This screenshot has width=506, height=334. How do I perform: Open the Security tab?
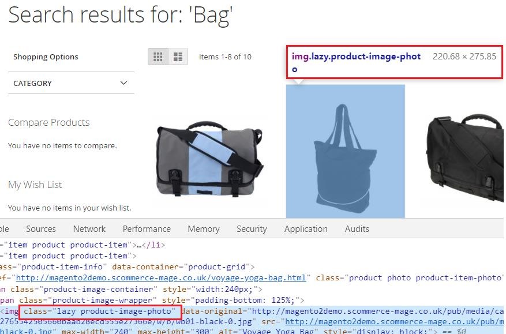click(252, 229)
